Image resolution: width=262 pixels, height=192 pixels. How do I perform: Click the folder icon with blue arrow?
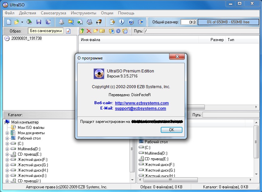tap(112, 31)
